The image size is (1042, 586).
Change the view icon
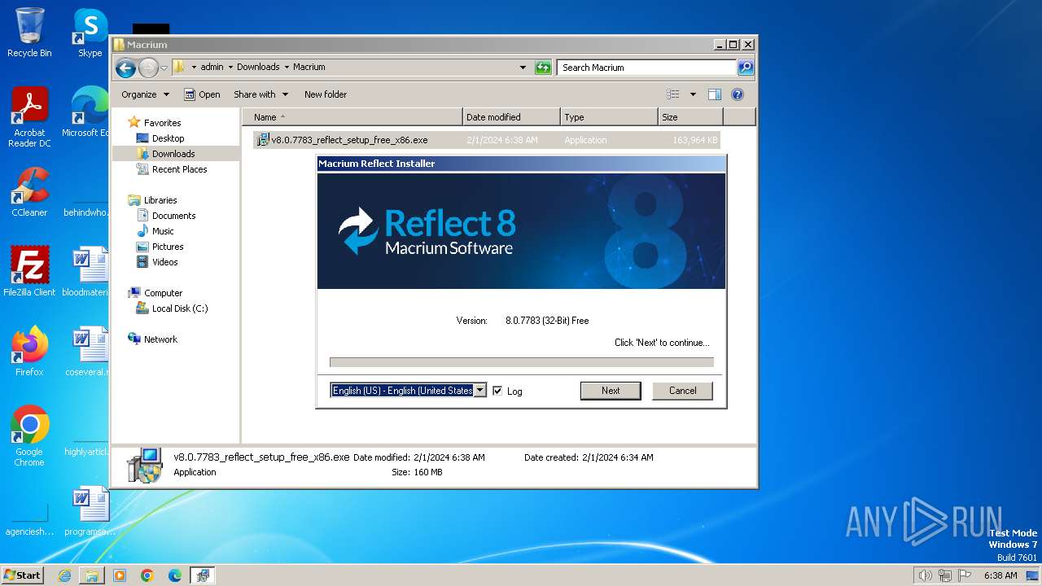pos(672,94)
